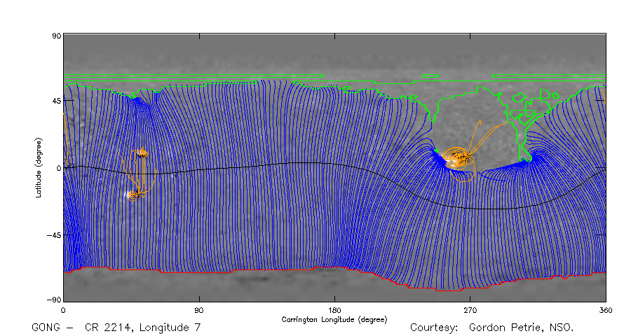Click the 180 tick label on the longitude axis
Screen dimensions: 631x336
click(335, 309)
